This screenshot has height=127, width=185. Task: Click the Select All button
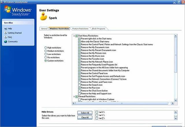pos(85,113)
